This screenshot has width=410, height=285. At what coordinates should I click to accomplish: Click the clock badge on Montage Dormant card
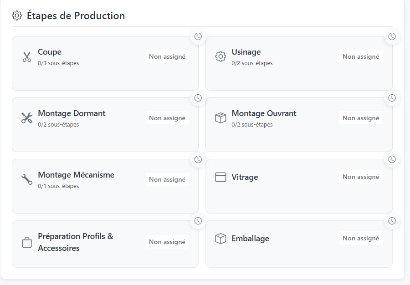point(198,98)
